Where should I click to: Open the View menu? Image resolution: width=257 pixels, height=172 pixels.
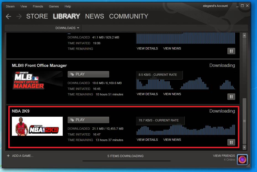[x=23, y=6]
